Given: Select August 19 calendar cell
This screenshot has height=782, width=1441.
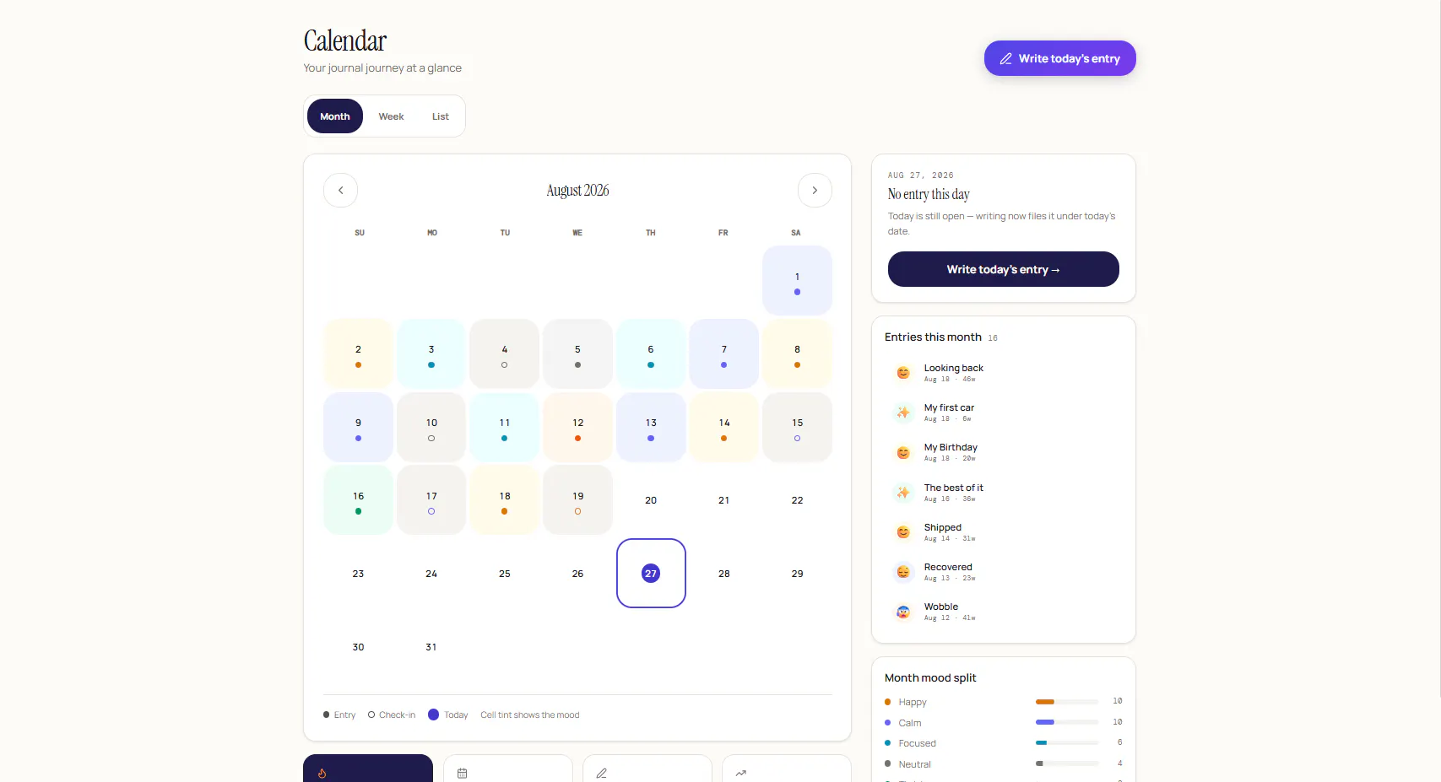Looking at the screenshot, I should [x=577, y=500].
